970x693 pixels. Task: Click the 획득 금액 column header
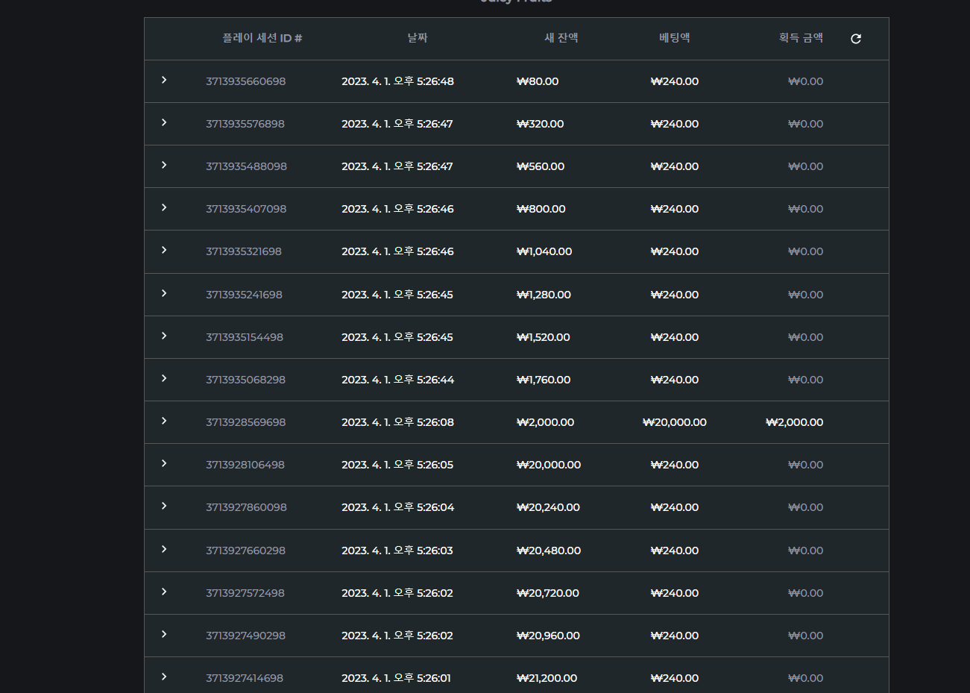pos(801,38)
